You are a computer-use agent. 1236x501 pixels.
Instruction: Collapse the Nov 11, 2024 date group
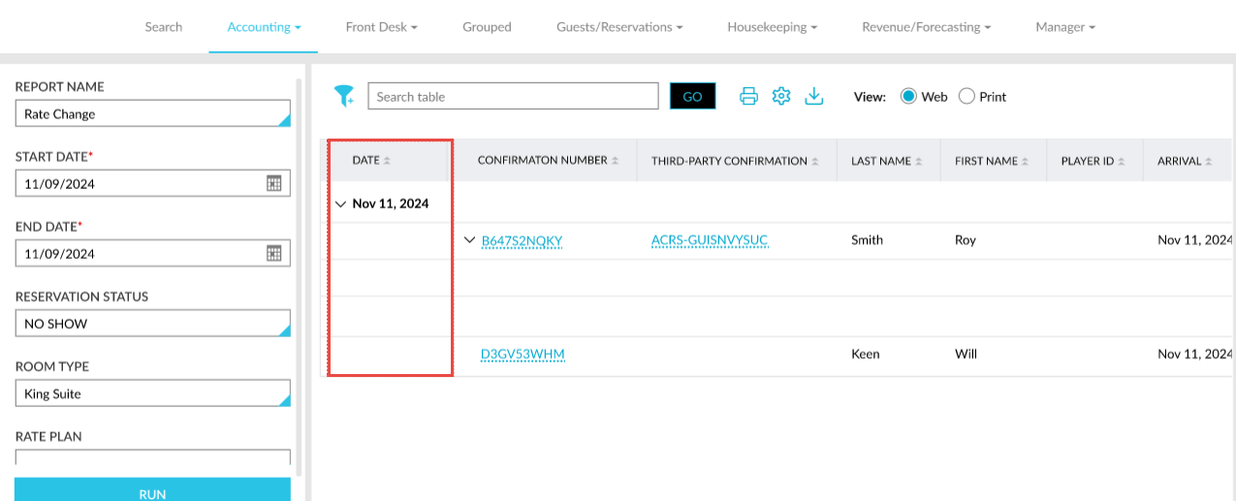coord(340,204)
